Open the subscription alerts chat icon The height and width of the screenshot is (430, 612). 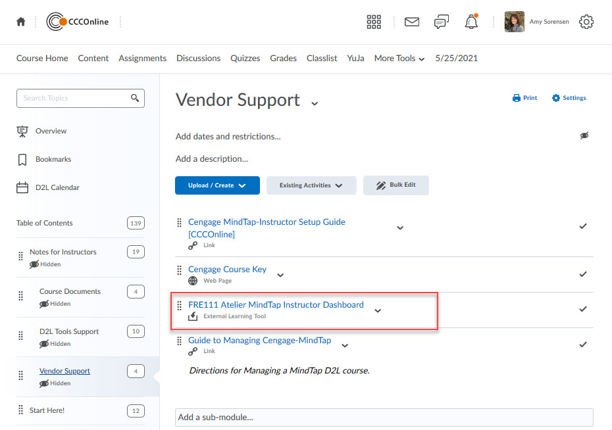(x=442, y=22)
